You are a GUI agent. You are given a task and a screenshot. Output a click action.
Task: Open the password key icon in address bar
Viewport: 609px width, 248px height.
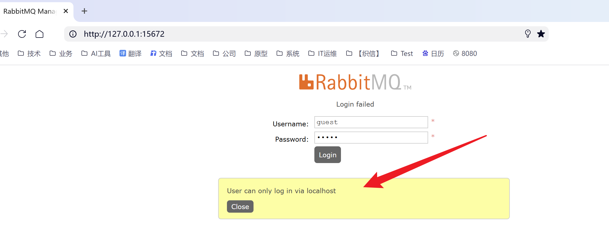tap(528, 34)
